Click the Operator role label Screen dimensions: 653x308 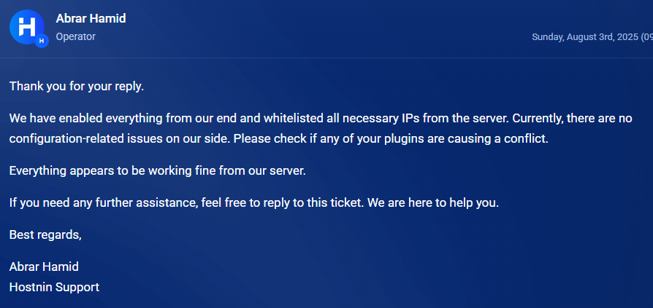76,37
